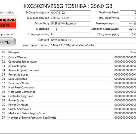
Task: Click the Μετάδοση label
Action: (42, 29)
